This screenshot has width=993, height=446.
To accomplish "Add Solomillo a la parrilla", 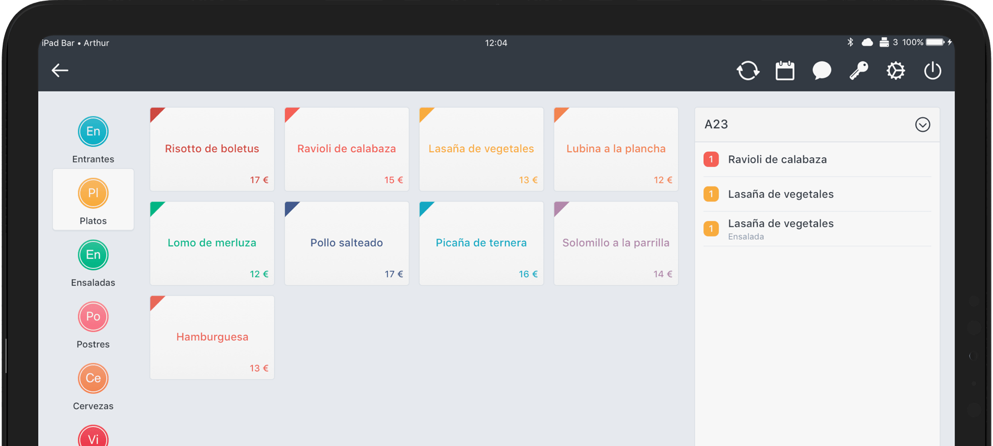I will click(x=616, y=243).
